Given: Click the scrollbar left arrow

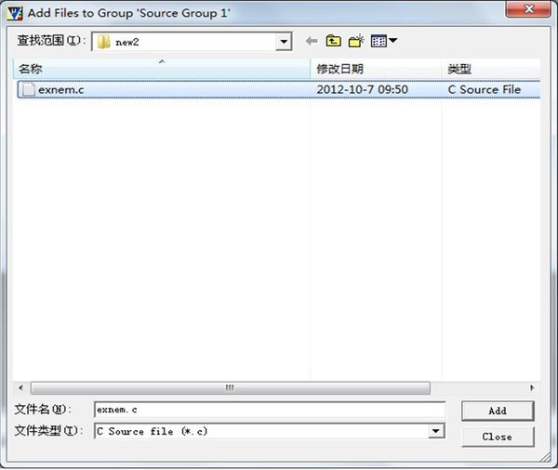Looking at the screenshot, I should [x=20, y=388].
